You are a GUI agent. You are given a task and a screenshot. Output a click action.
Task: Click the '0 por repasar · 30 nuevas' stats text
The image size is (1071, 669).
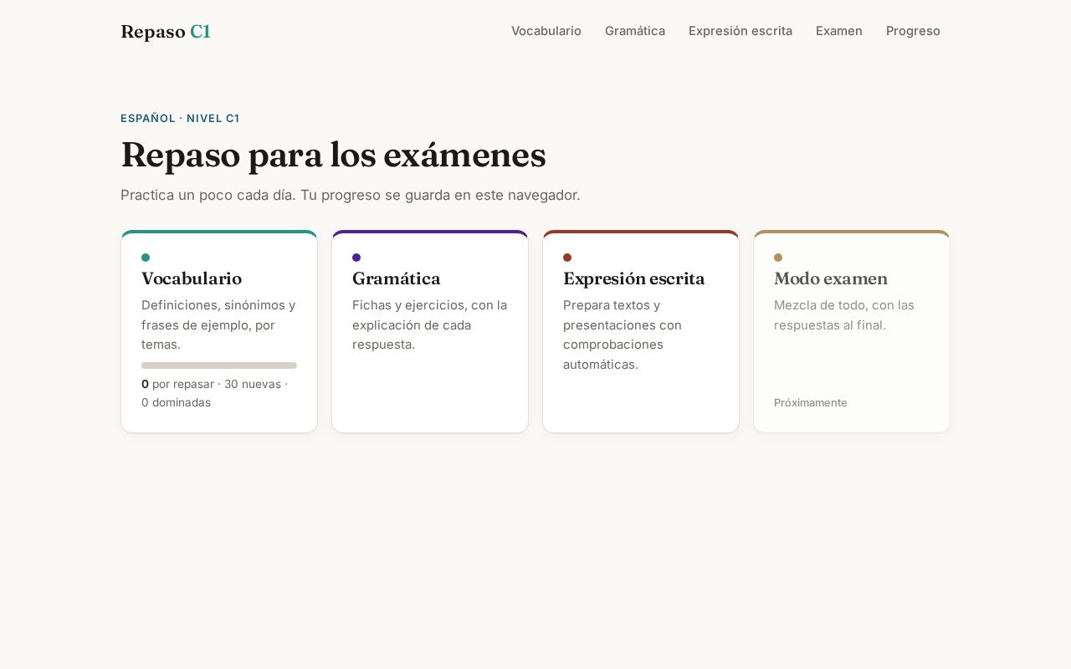[x=214, y=393]
